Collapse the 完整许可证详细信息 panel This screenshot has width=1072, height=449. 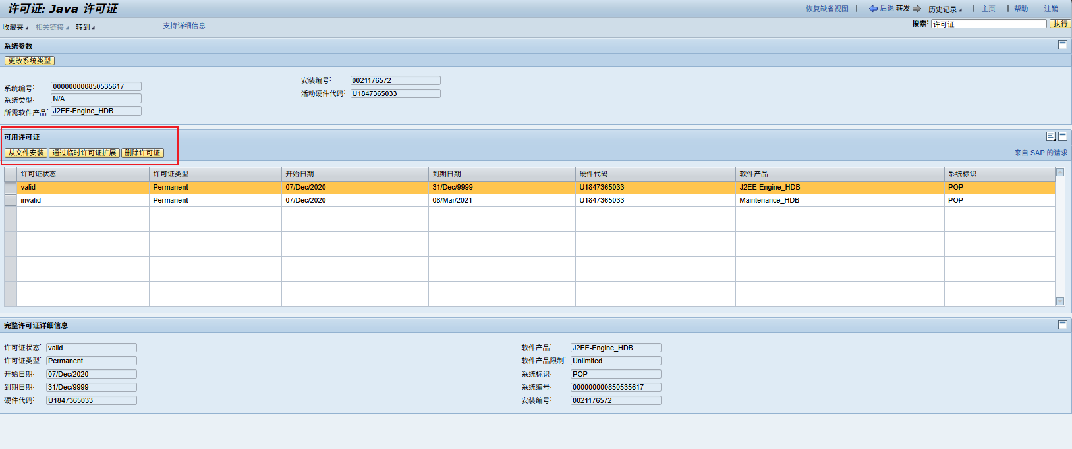pos(1063,325)
